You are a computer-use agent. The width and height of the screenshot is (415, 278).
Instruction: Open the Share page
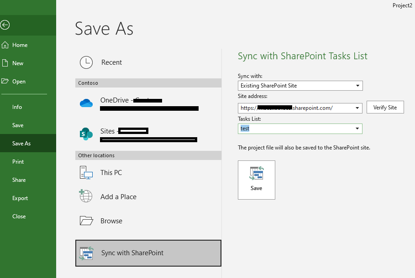pos(19,180)
